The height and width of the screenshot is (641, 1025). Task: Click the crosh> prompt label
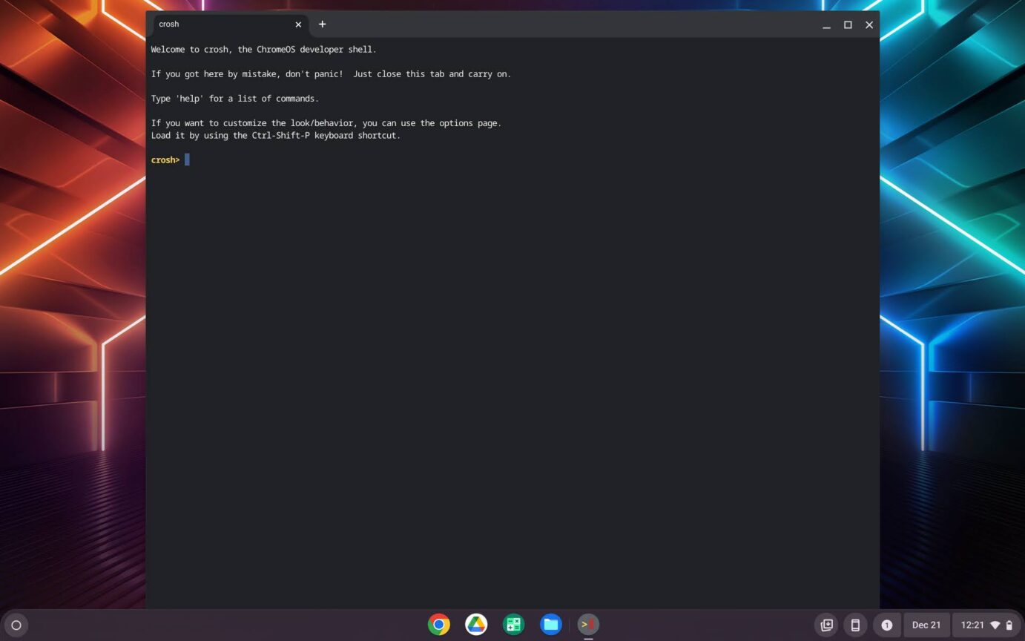[x=164, y=159]
